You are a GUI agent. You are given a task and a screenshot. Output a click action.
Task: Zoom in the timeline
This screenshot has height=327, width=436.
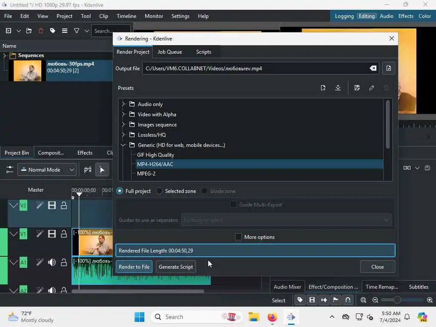[x=430, y=300]
